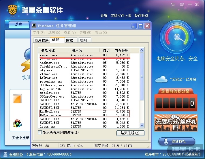Select the rsmain.exe process row
This screenshot has height=159, width=205.
[x=84, y=55]
